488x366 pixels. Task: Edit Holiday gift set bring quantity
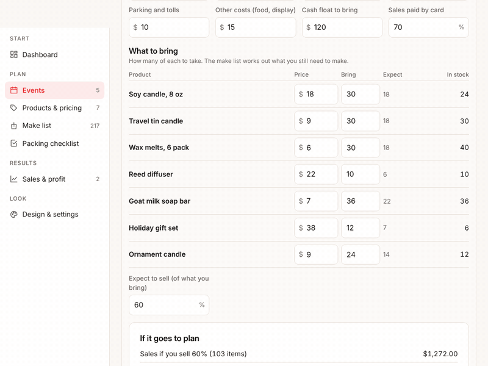(x=361, y=228)
